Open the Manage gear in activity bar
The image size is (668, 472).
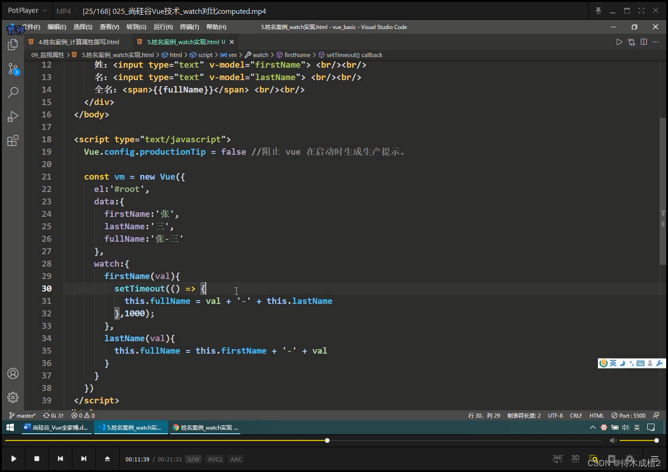pyautogui.click(x=13, y=397)
